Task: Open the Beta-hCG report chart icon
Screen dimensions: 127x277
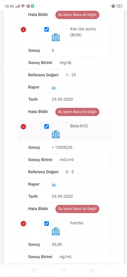Action: [54, 185]
